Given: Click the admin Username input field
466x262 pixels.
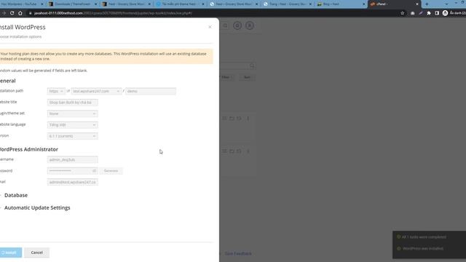Looking at the screenshot, I should point(72,160).
